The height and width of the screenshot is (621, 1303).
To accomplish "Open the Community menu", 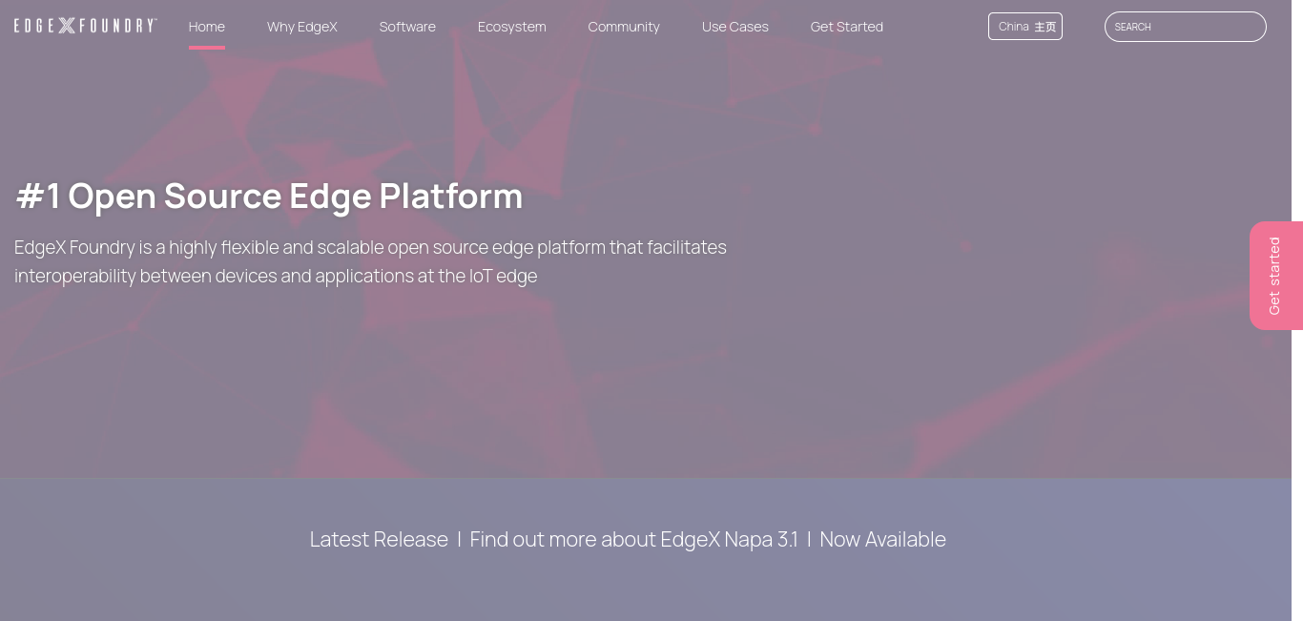I will tap(624, 27).
